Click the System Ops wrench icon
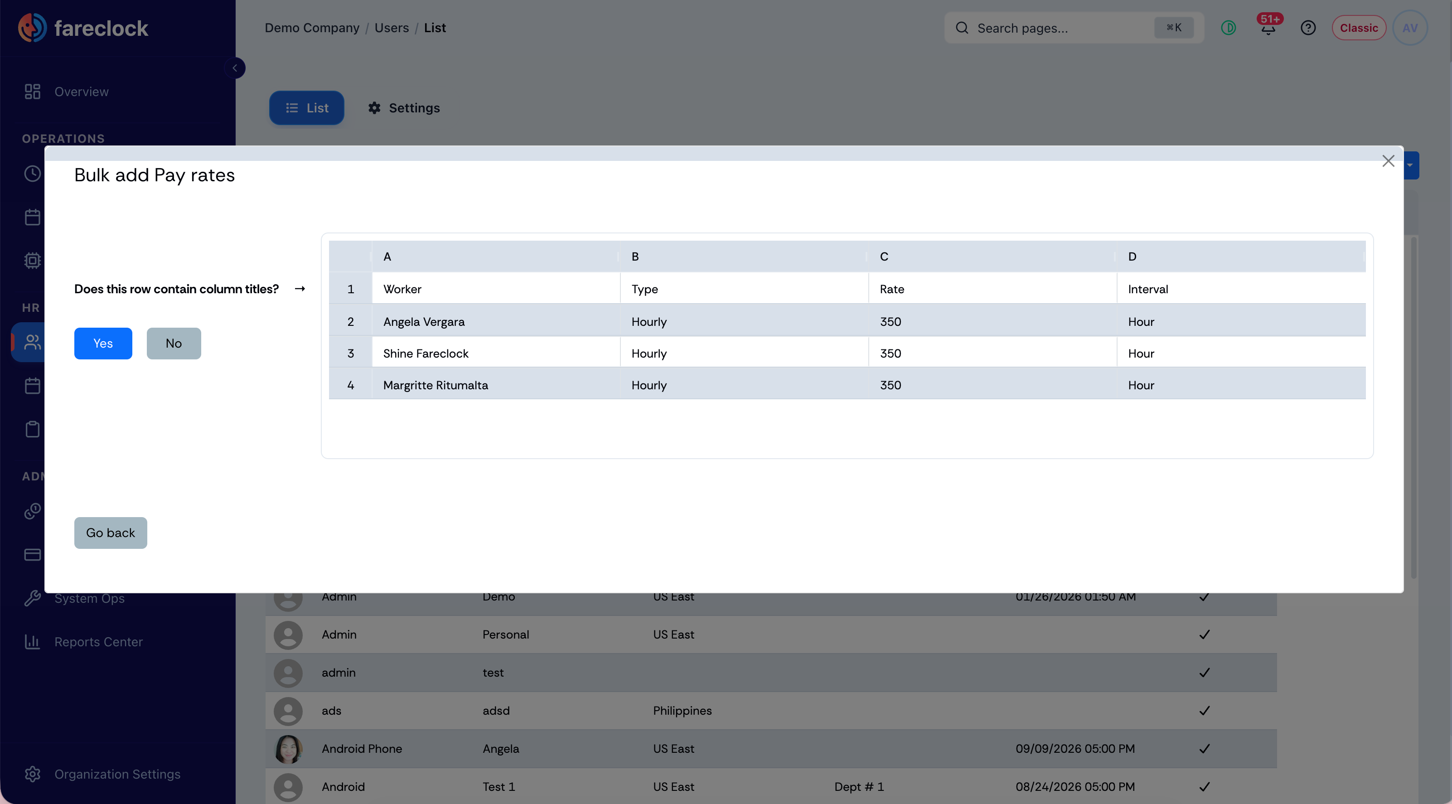This screenshot has width=1452, height=804. [33, 598]
